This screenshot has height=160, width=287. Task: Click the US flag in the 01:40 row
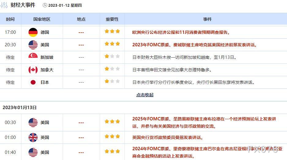pyautogui.click(x=33, y=152)
